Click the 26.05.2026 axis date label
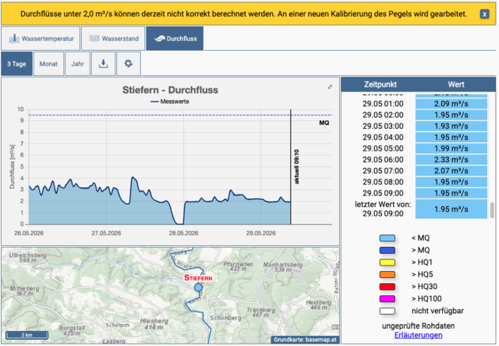Screen dimensions: 499x346 point(29,233)
